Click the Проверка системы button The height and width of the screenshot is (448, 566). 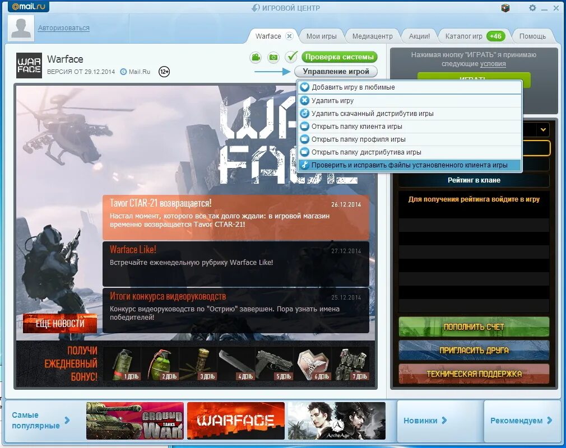[339, 57]
